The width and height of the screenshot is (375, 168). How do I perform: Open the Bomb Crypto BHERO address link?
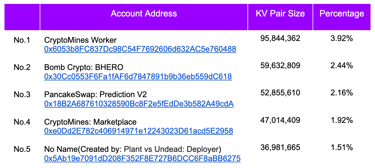click(x=138, y=77)
